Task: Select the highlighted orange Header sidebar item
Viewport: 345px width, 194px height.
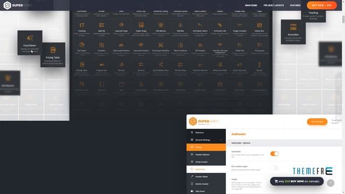Action: [206, 147]
